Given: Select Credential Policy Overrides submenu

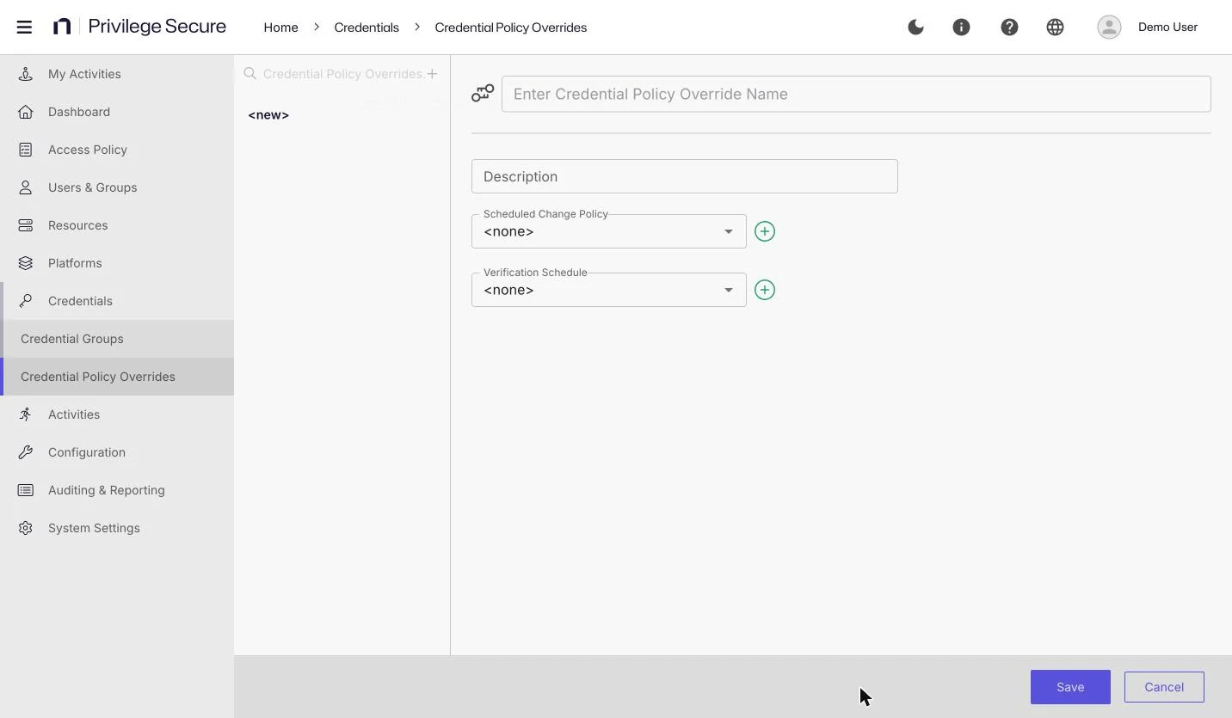Looking at the screenshot, I should point(117,377).
